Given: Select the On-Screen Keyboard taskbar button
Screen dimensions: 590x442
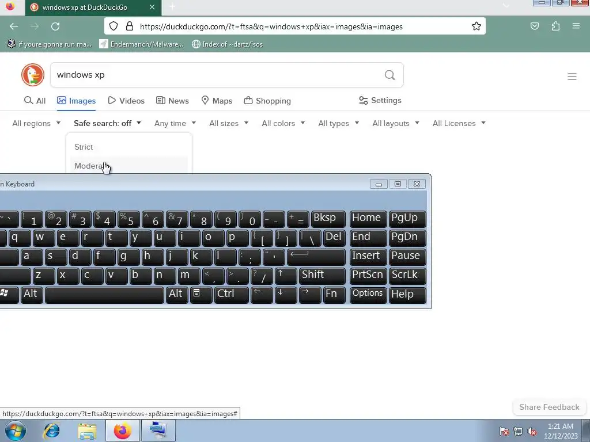Looking at the screenshot, I should (x=158, y=430).
